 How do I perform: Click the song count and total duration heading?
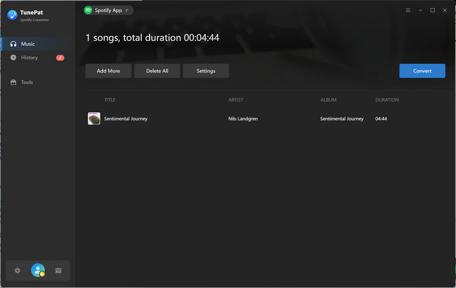pyautogui.click(x=152, y=38)
